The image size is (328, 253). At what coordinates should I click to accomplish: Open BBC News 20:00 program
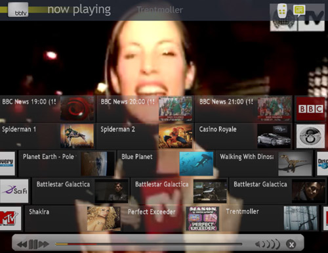(x=145, y=108)
